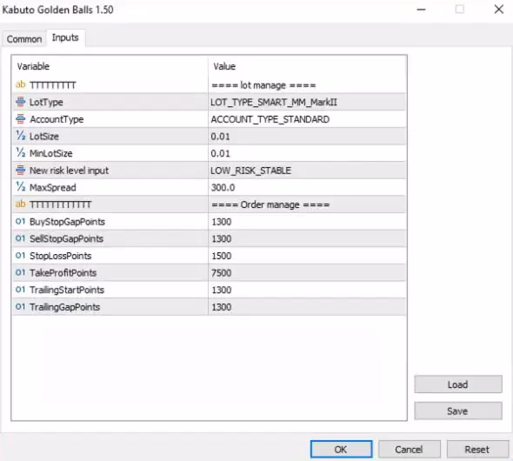Edit the MaxSpread value 300.0
513x461 pixels.
click(307, 187)
